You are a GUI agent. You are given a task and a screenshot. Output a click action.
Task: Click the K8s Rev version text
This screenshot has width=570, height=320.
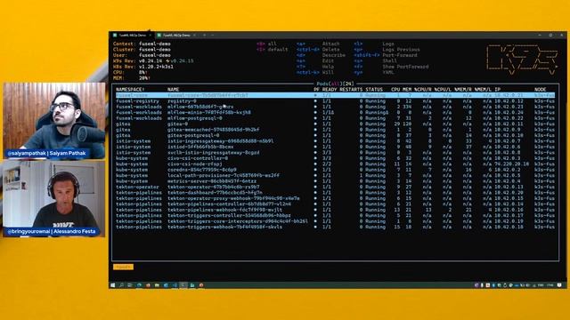click(156, 67)
